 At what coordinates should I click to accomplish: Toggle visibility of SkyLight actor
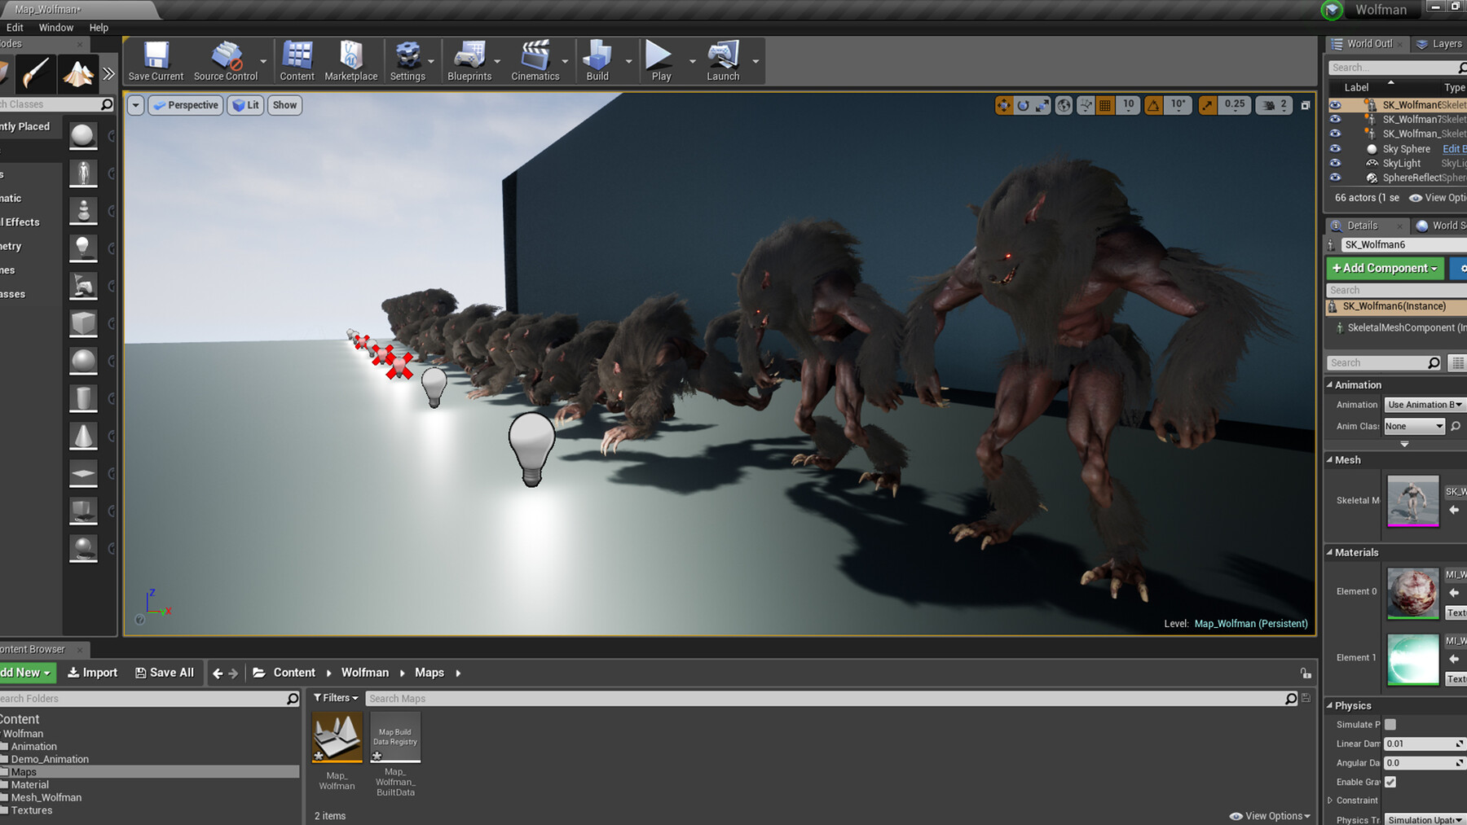click(x=1335, y=163)
